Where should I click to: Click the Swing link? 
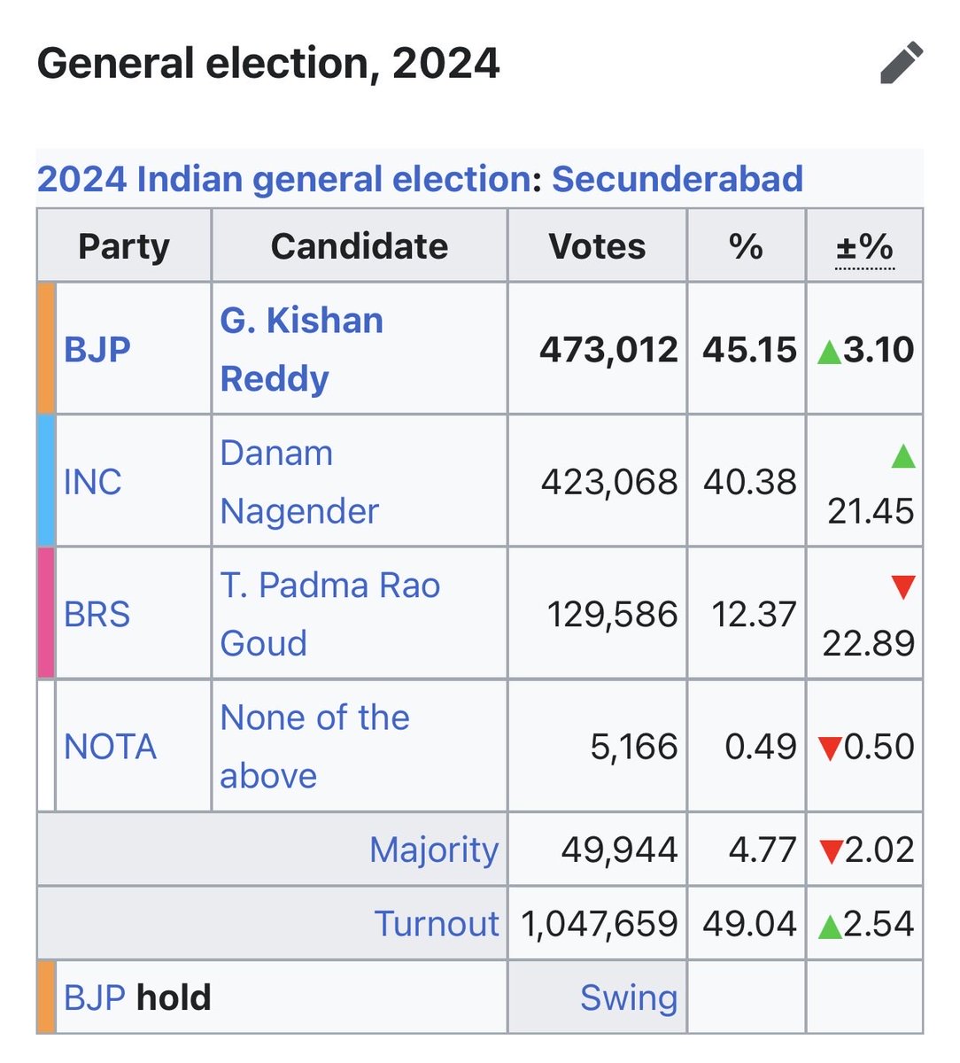tap(629, 997)
